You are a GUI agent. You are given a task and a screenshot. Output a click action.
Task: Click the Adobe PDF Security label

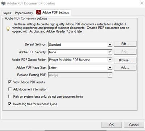click(33, 52)
